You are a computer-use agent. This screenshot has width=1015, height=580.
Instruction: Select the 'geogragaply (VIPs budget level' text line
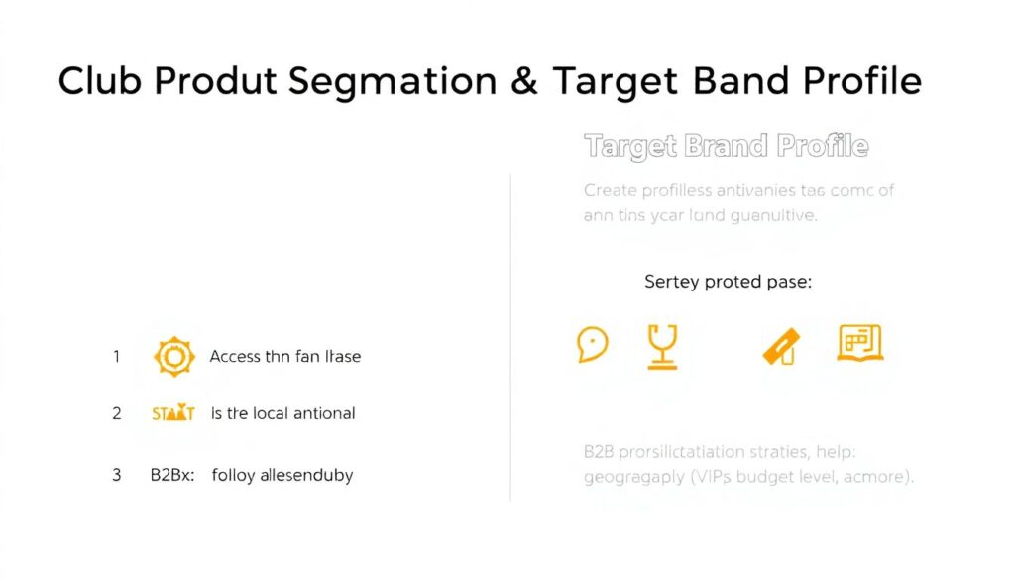coord(748,476)
